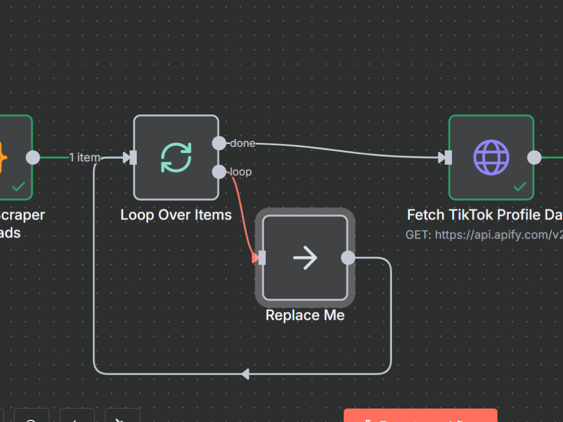
Task: Click the arrow icon in Replace Me node
Action: pos(305,257)
